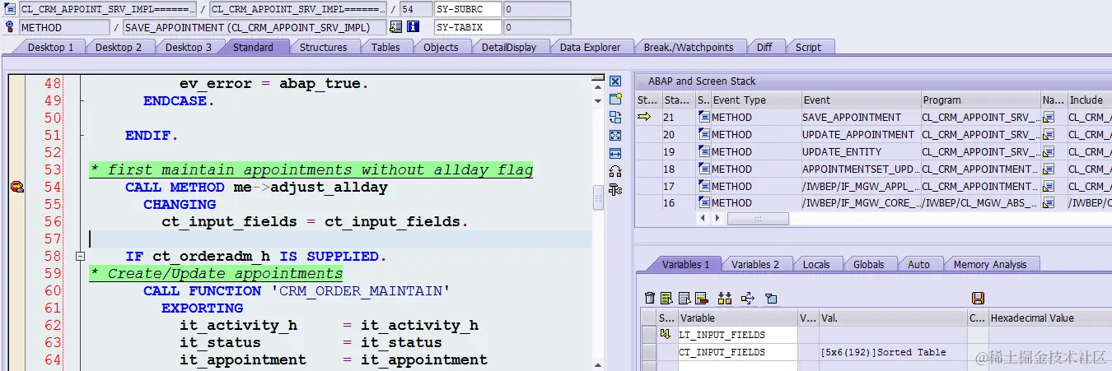Screen dimensions: 1112x371
Task: Click the row selector for LT_INPUT_FIELDS
Action: 648,335
